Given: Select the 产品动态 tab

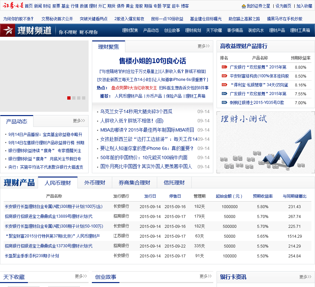Looking at the screenshot, I should pos(16,121).
